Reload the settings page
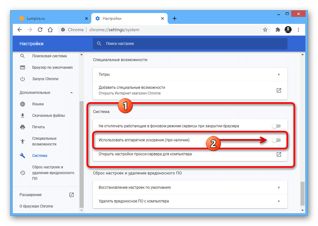The image size is (318, 226). pos(40,30)
